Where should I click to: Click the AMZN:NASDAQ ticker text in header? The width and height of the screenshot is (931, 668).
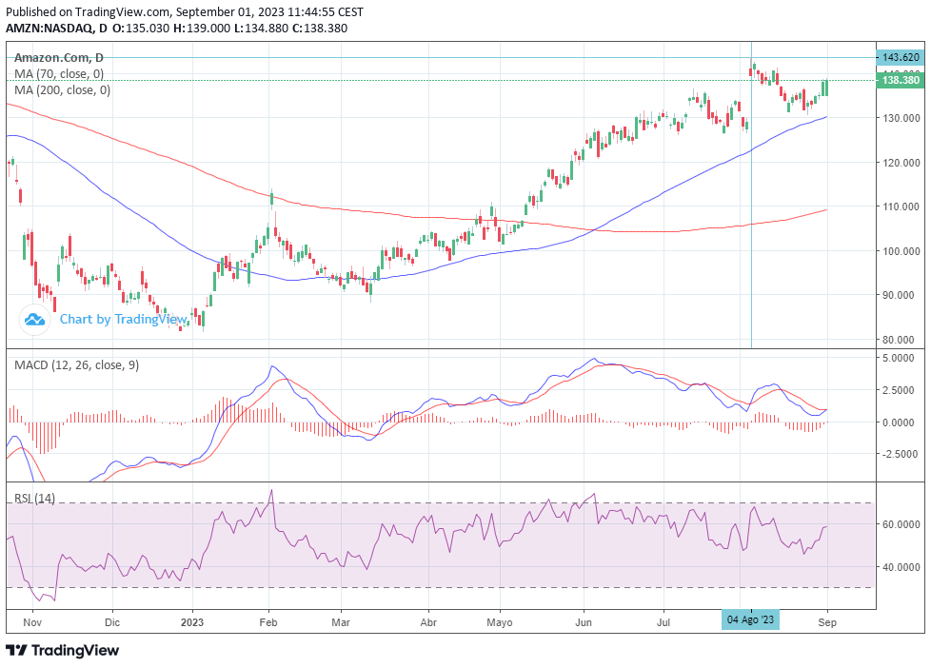50,29
